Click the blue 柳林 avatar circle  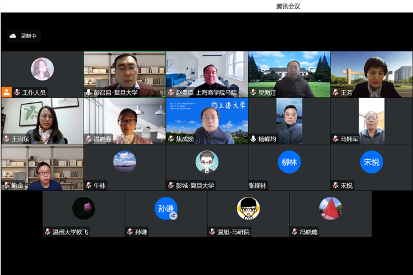tap(289, 162)
